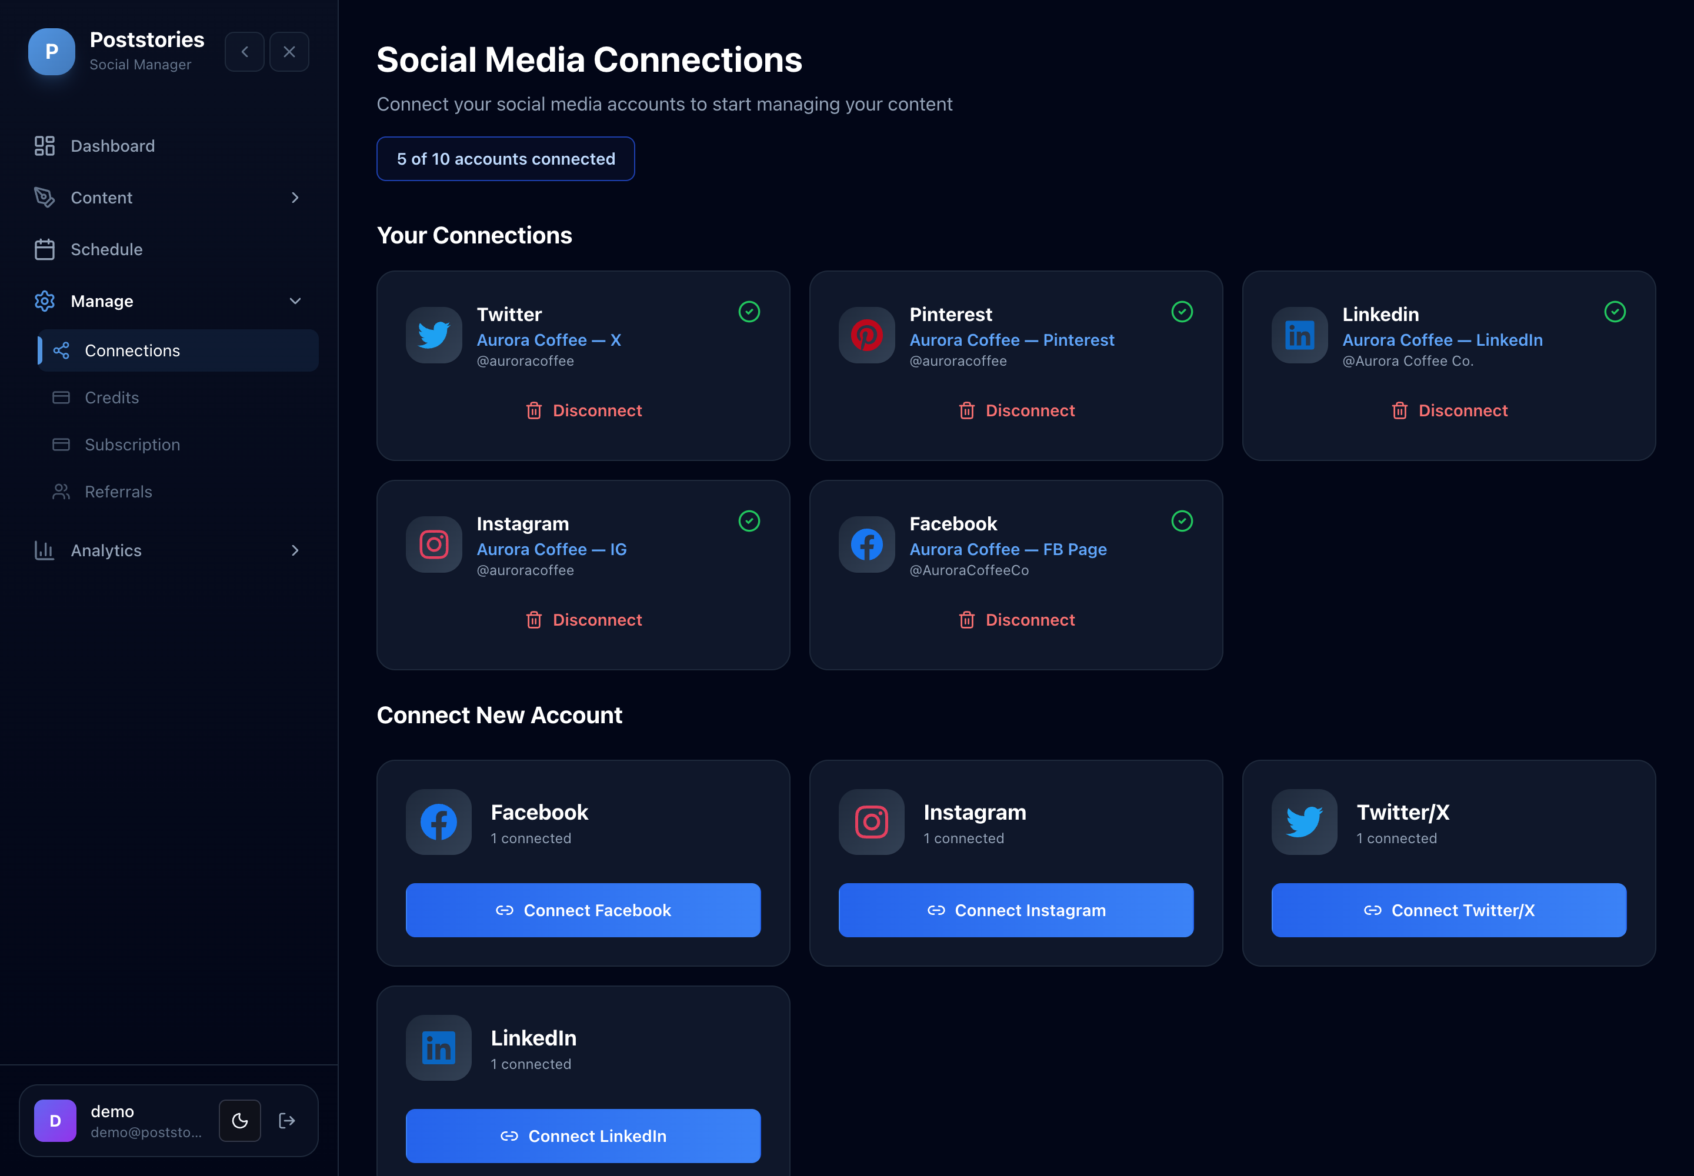Click Connect Facebook button
The width and height of the screenshot is (1694, 1176).
click(583, 910)
